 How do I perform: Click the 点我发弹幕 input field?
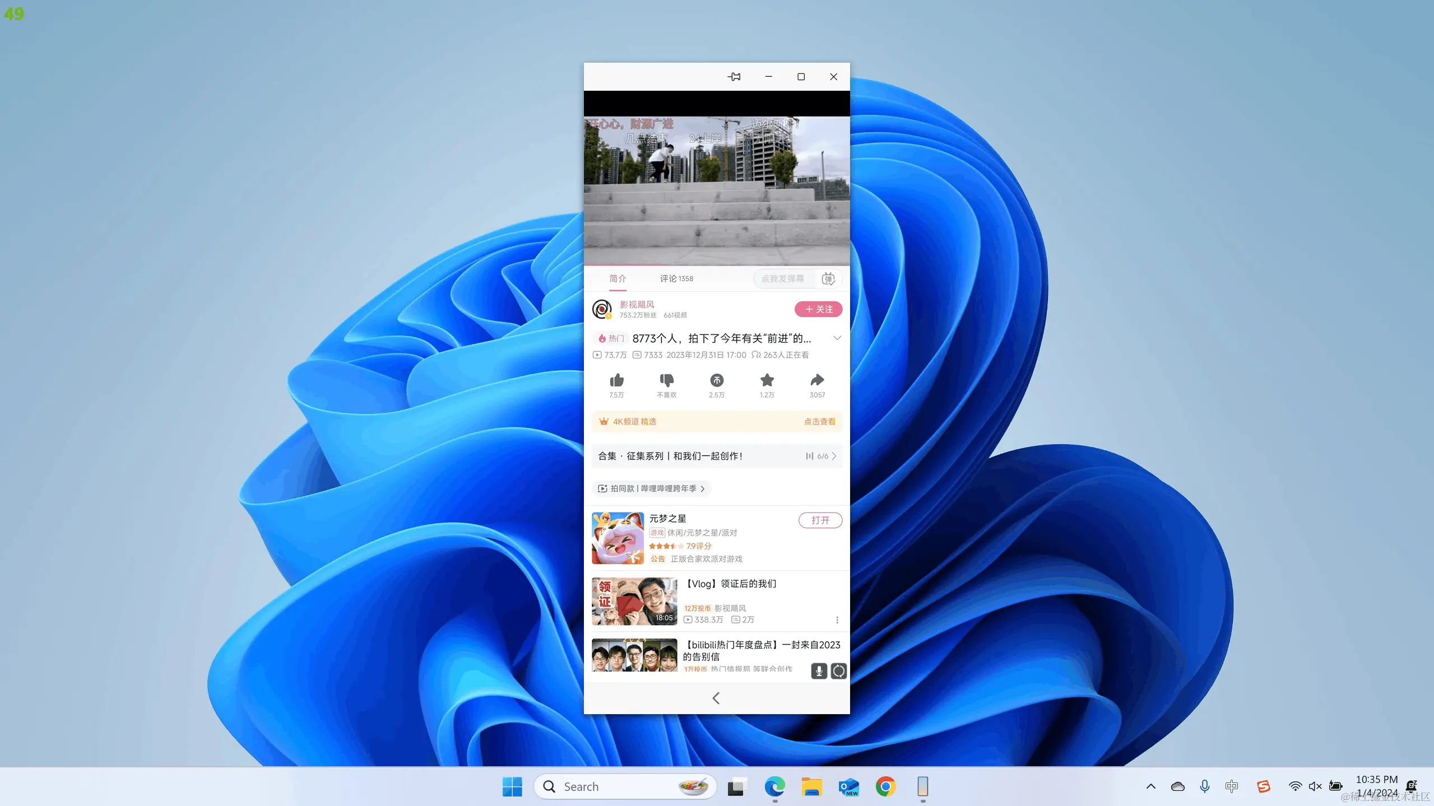tap(783, 279)
